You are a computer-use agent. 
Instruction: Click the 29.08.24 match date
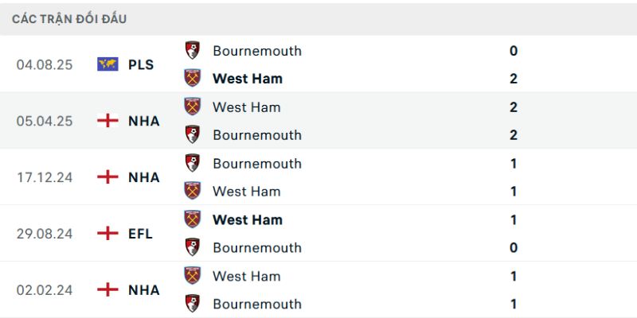[x=45, y=234]
